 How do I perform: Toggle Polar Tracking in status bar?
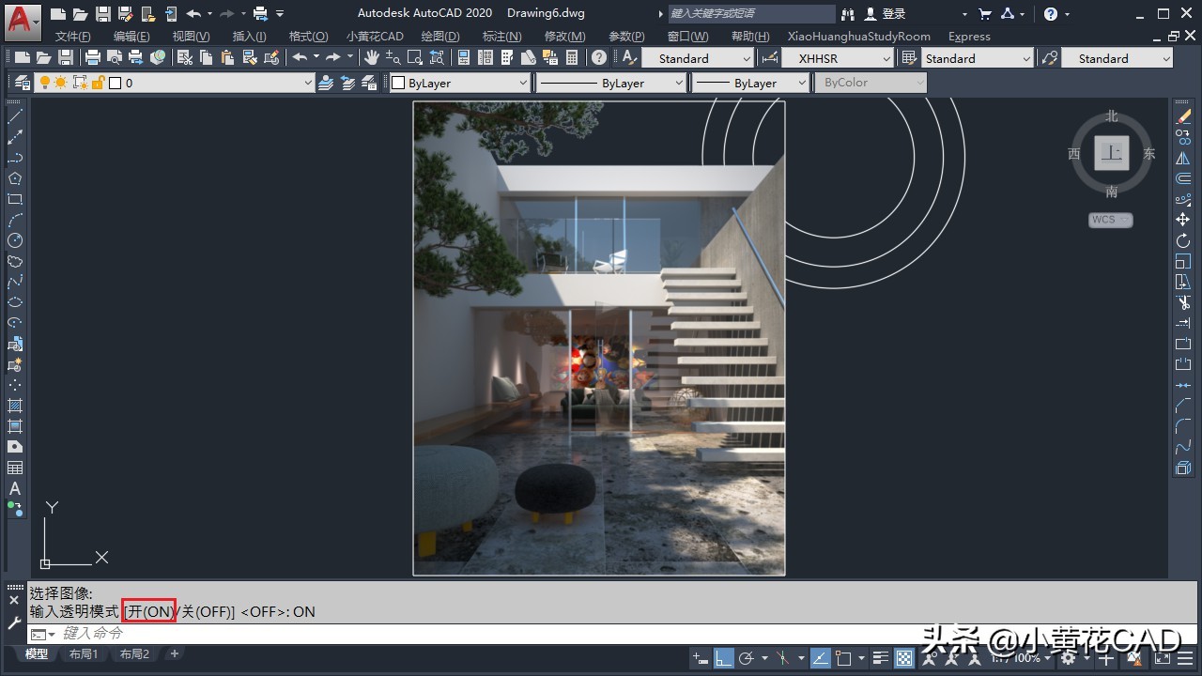click(748, 658)
